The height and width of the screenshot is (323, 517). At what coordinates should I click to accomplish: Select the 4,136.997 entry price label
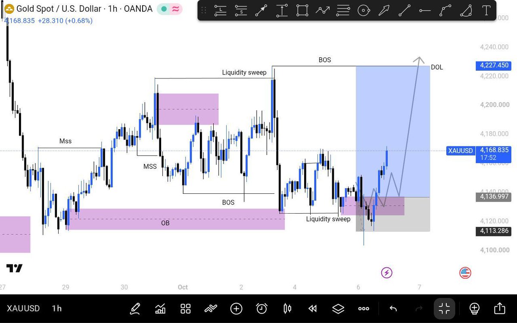[x=493, y=197]
